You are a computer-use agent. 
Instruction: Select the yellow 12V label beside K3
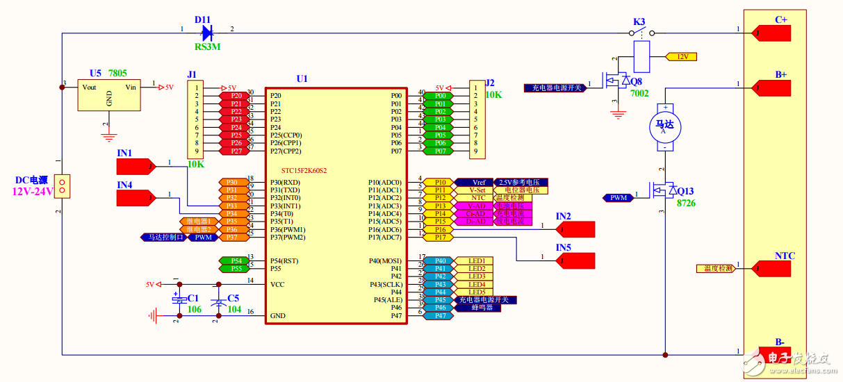point(682,56)
